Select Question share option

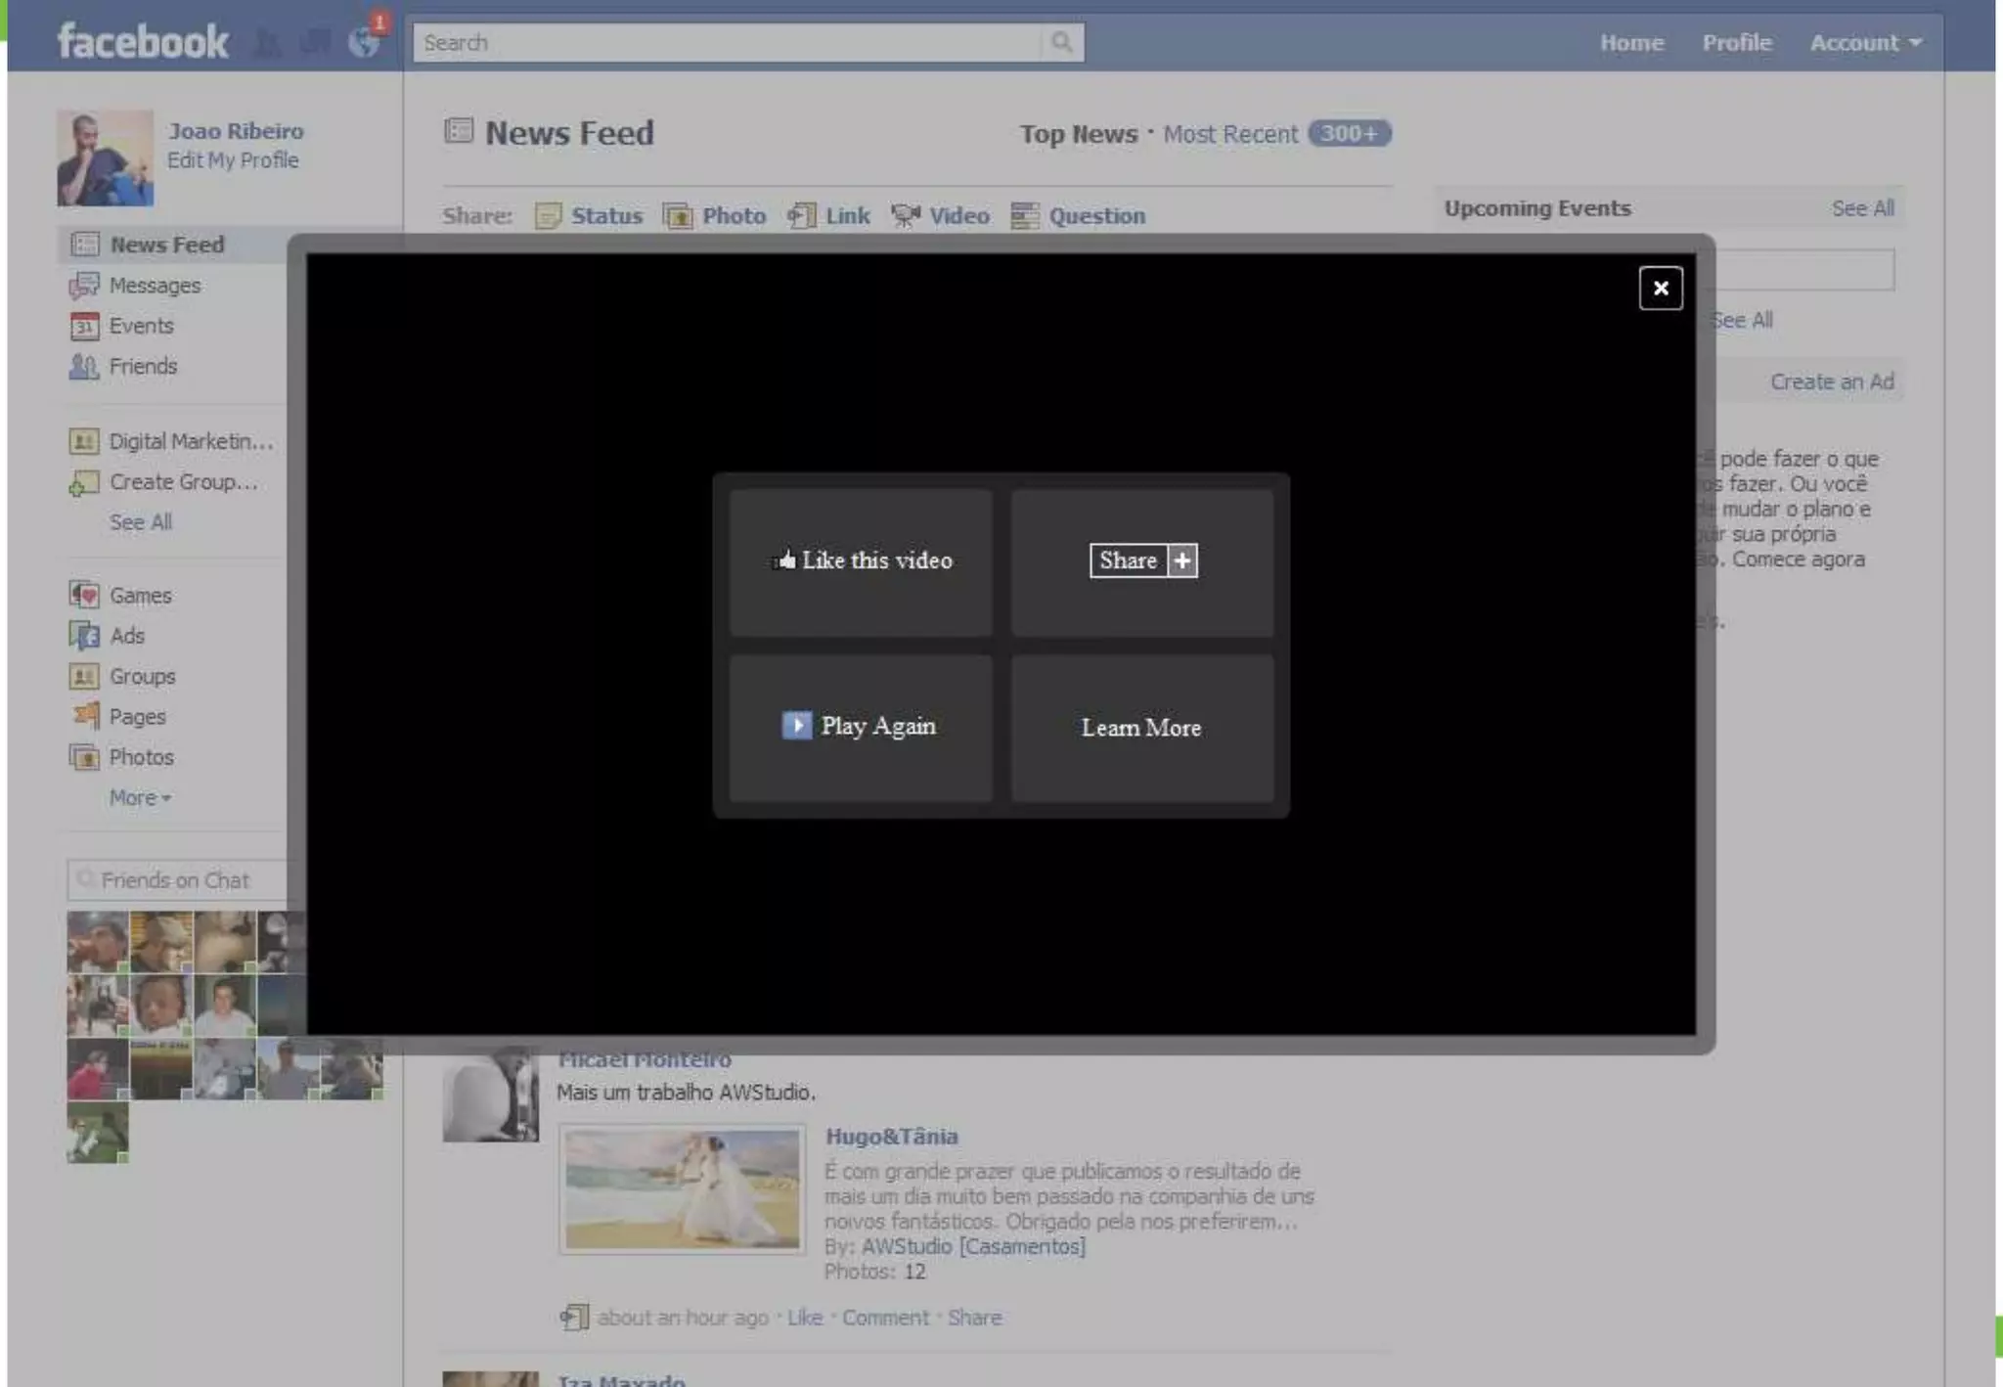point(1078,216)
